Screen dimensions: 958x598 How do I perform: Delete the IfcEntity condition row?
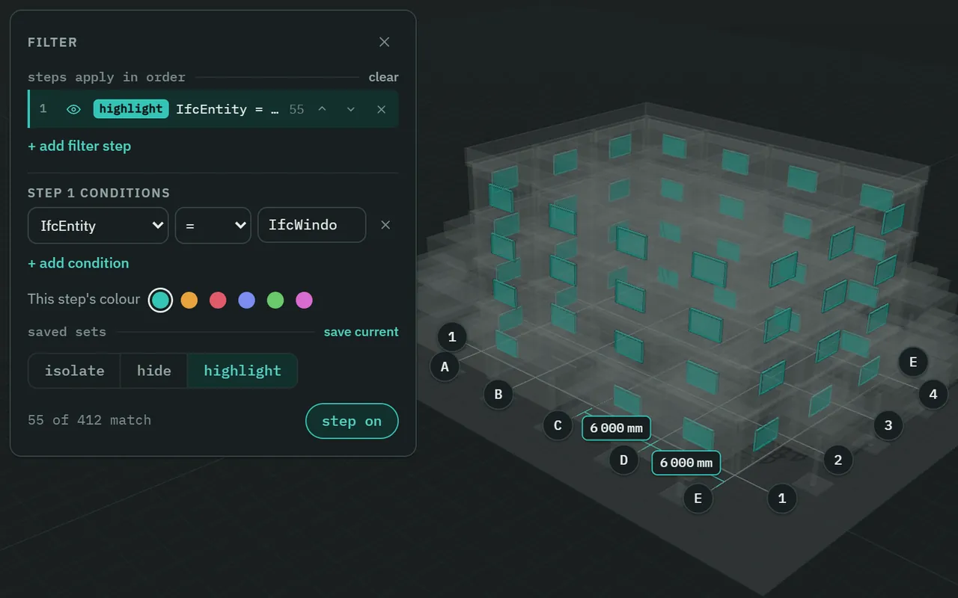click(x=385, y=225)
